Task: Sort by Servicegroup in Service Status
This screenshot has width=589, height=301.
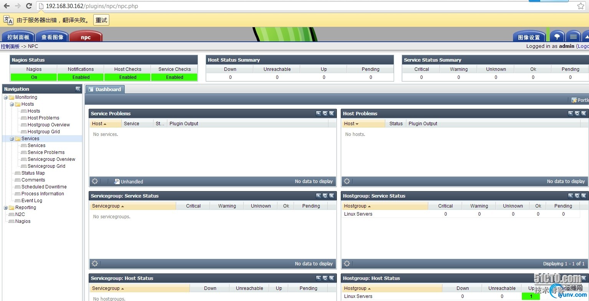Action: (133, 206)
